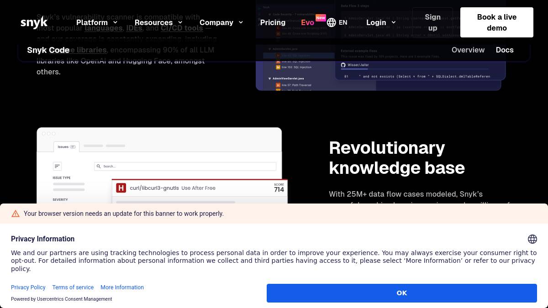The height and width of the screenshot is (308, 548).
Task: Open the Docs tab
Action: 505,50
